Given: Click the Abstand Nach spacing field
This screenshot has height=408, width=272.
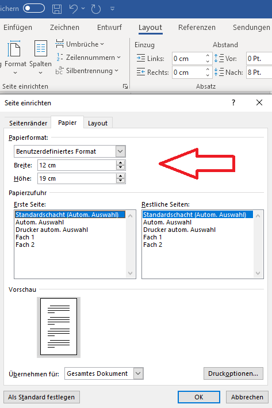Looking at the screenshot, I should [x=259, y=73].
